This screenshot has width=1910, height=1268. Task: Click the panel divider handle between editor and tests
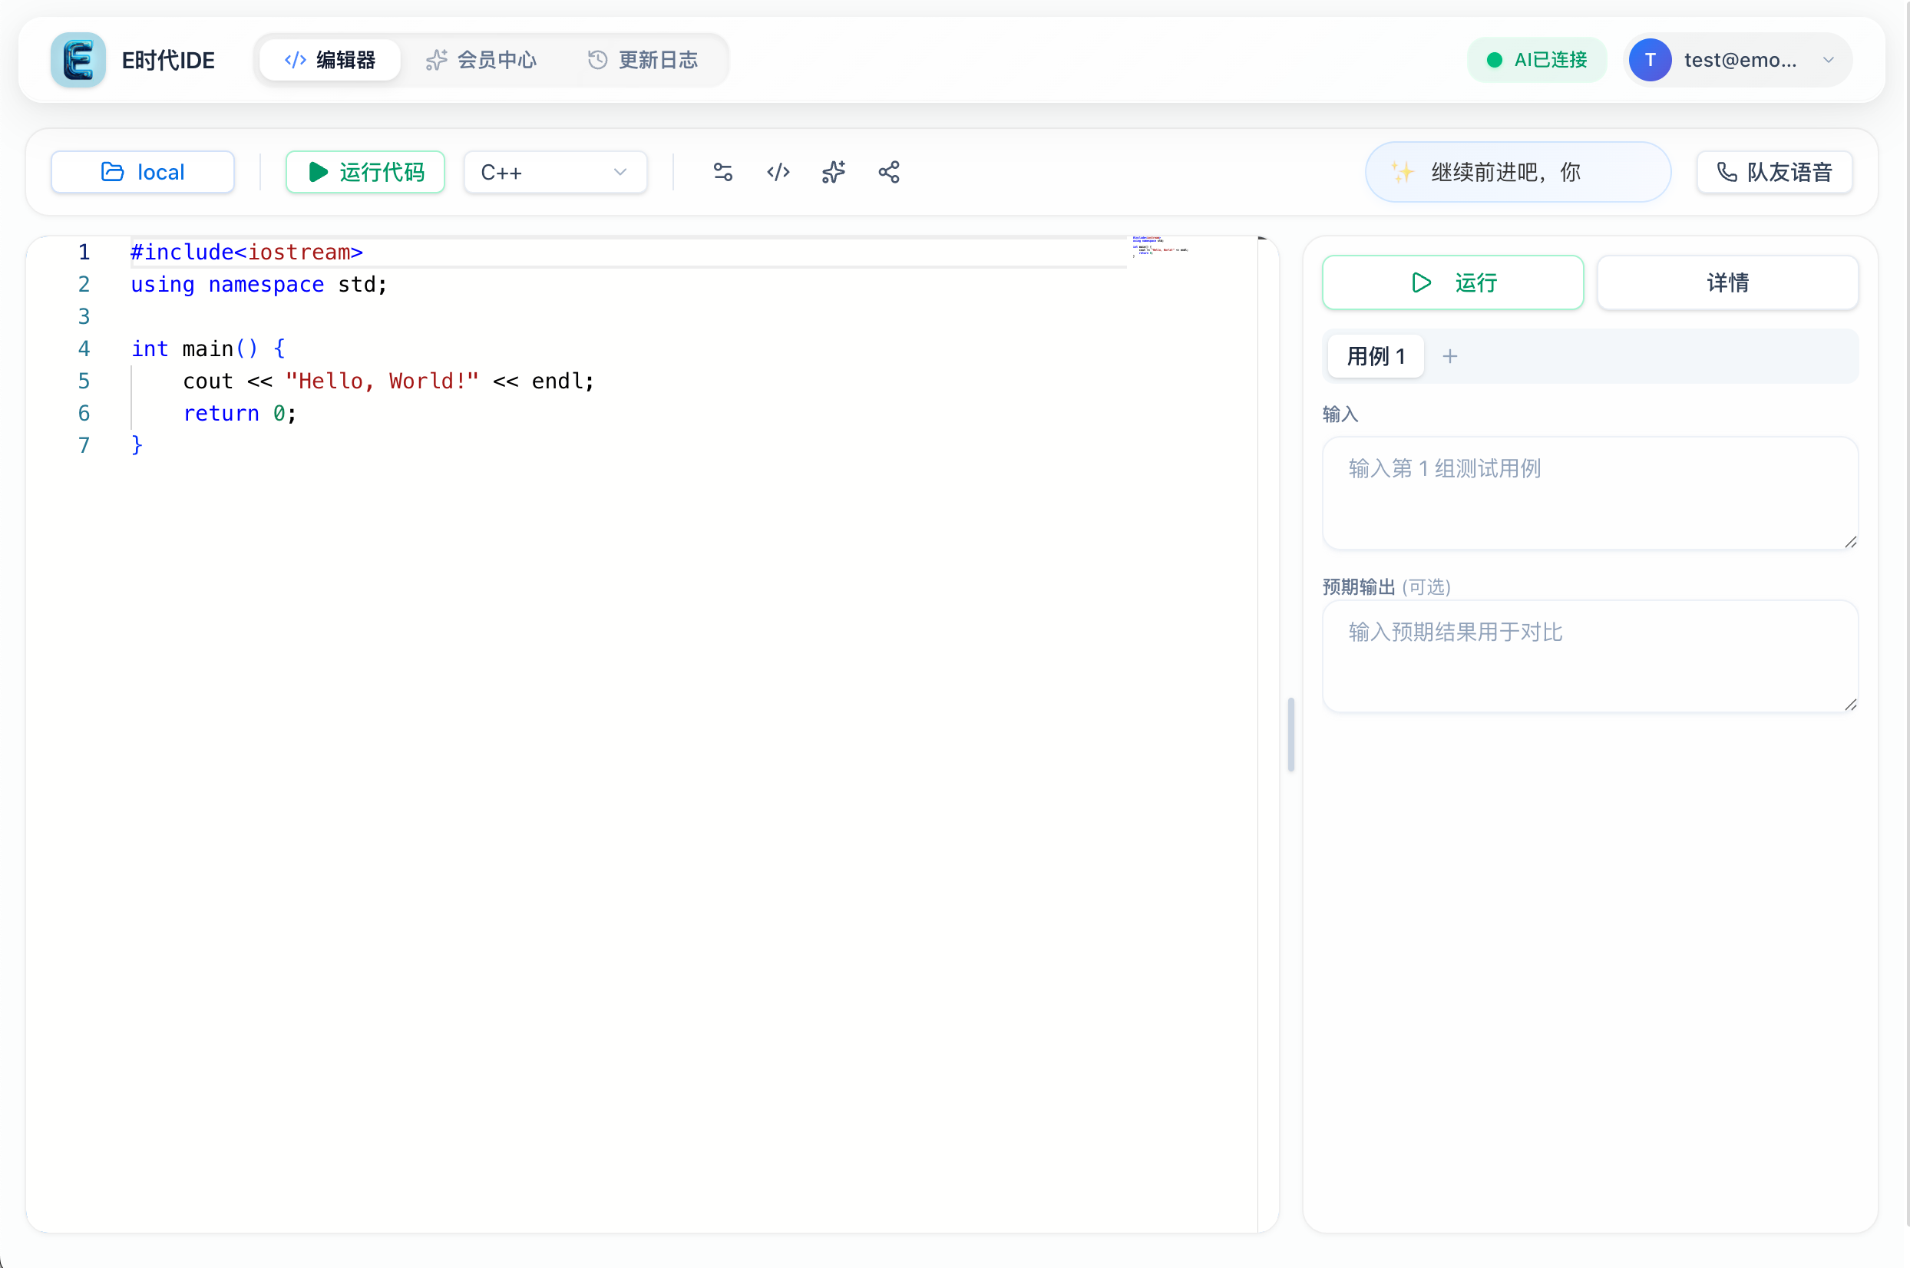(x=1290, y=735)
